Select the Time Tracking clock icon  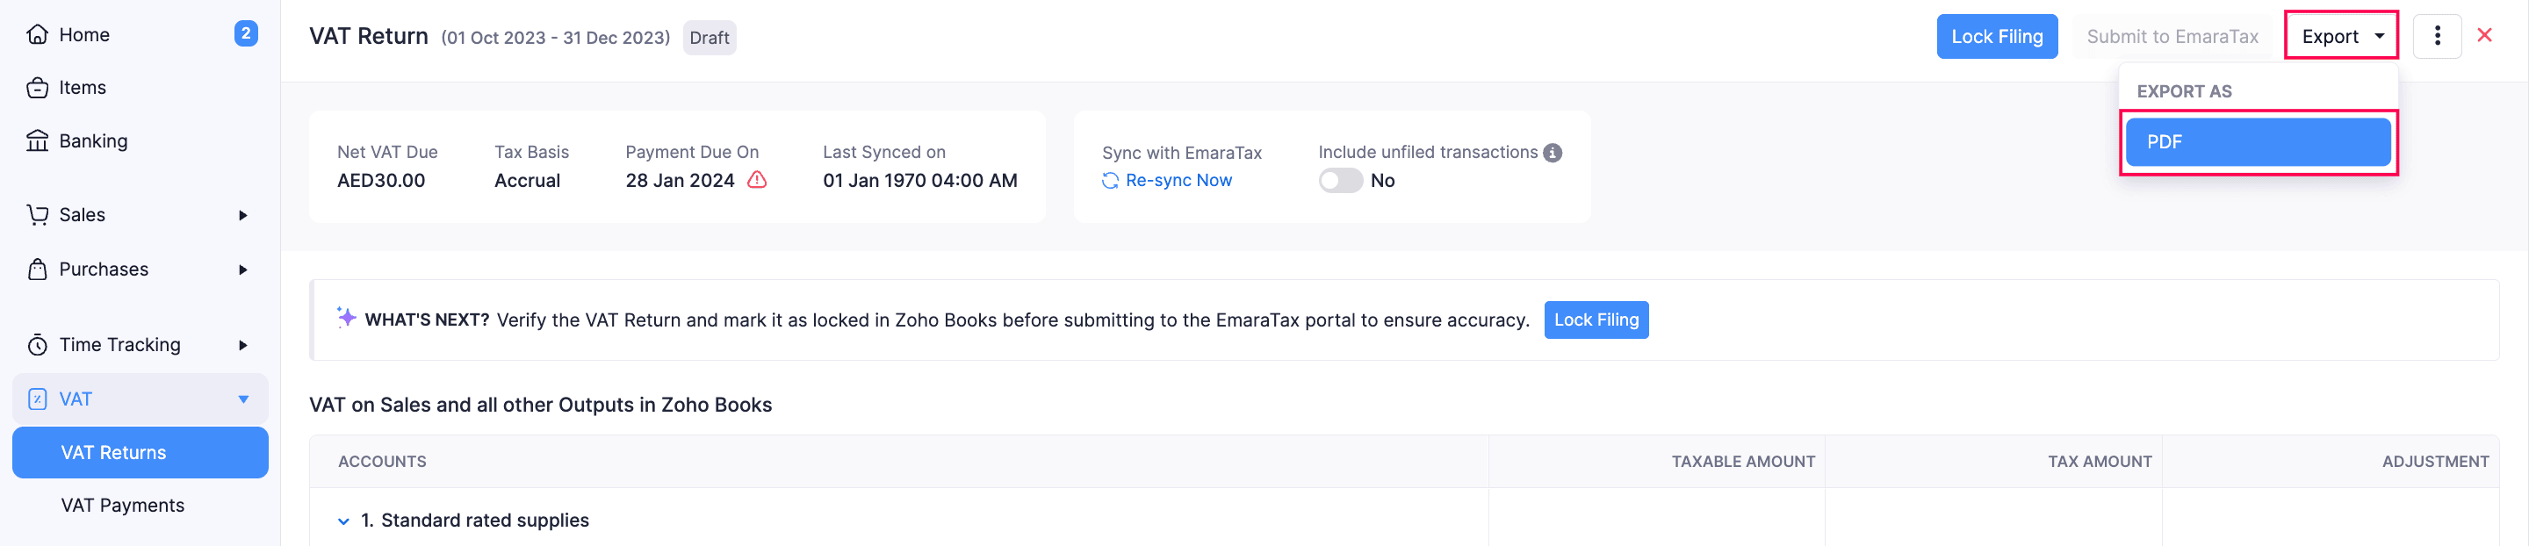point(36,344)
